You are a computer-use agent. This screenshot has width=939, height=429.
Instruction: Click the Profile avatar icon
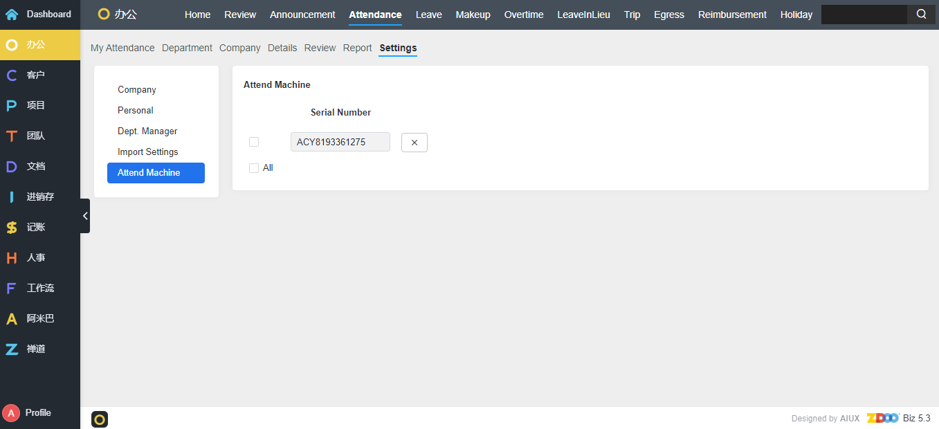click(11, 413)
